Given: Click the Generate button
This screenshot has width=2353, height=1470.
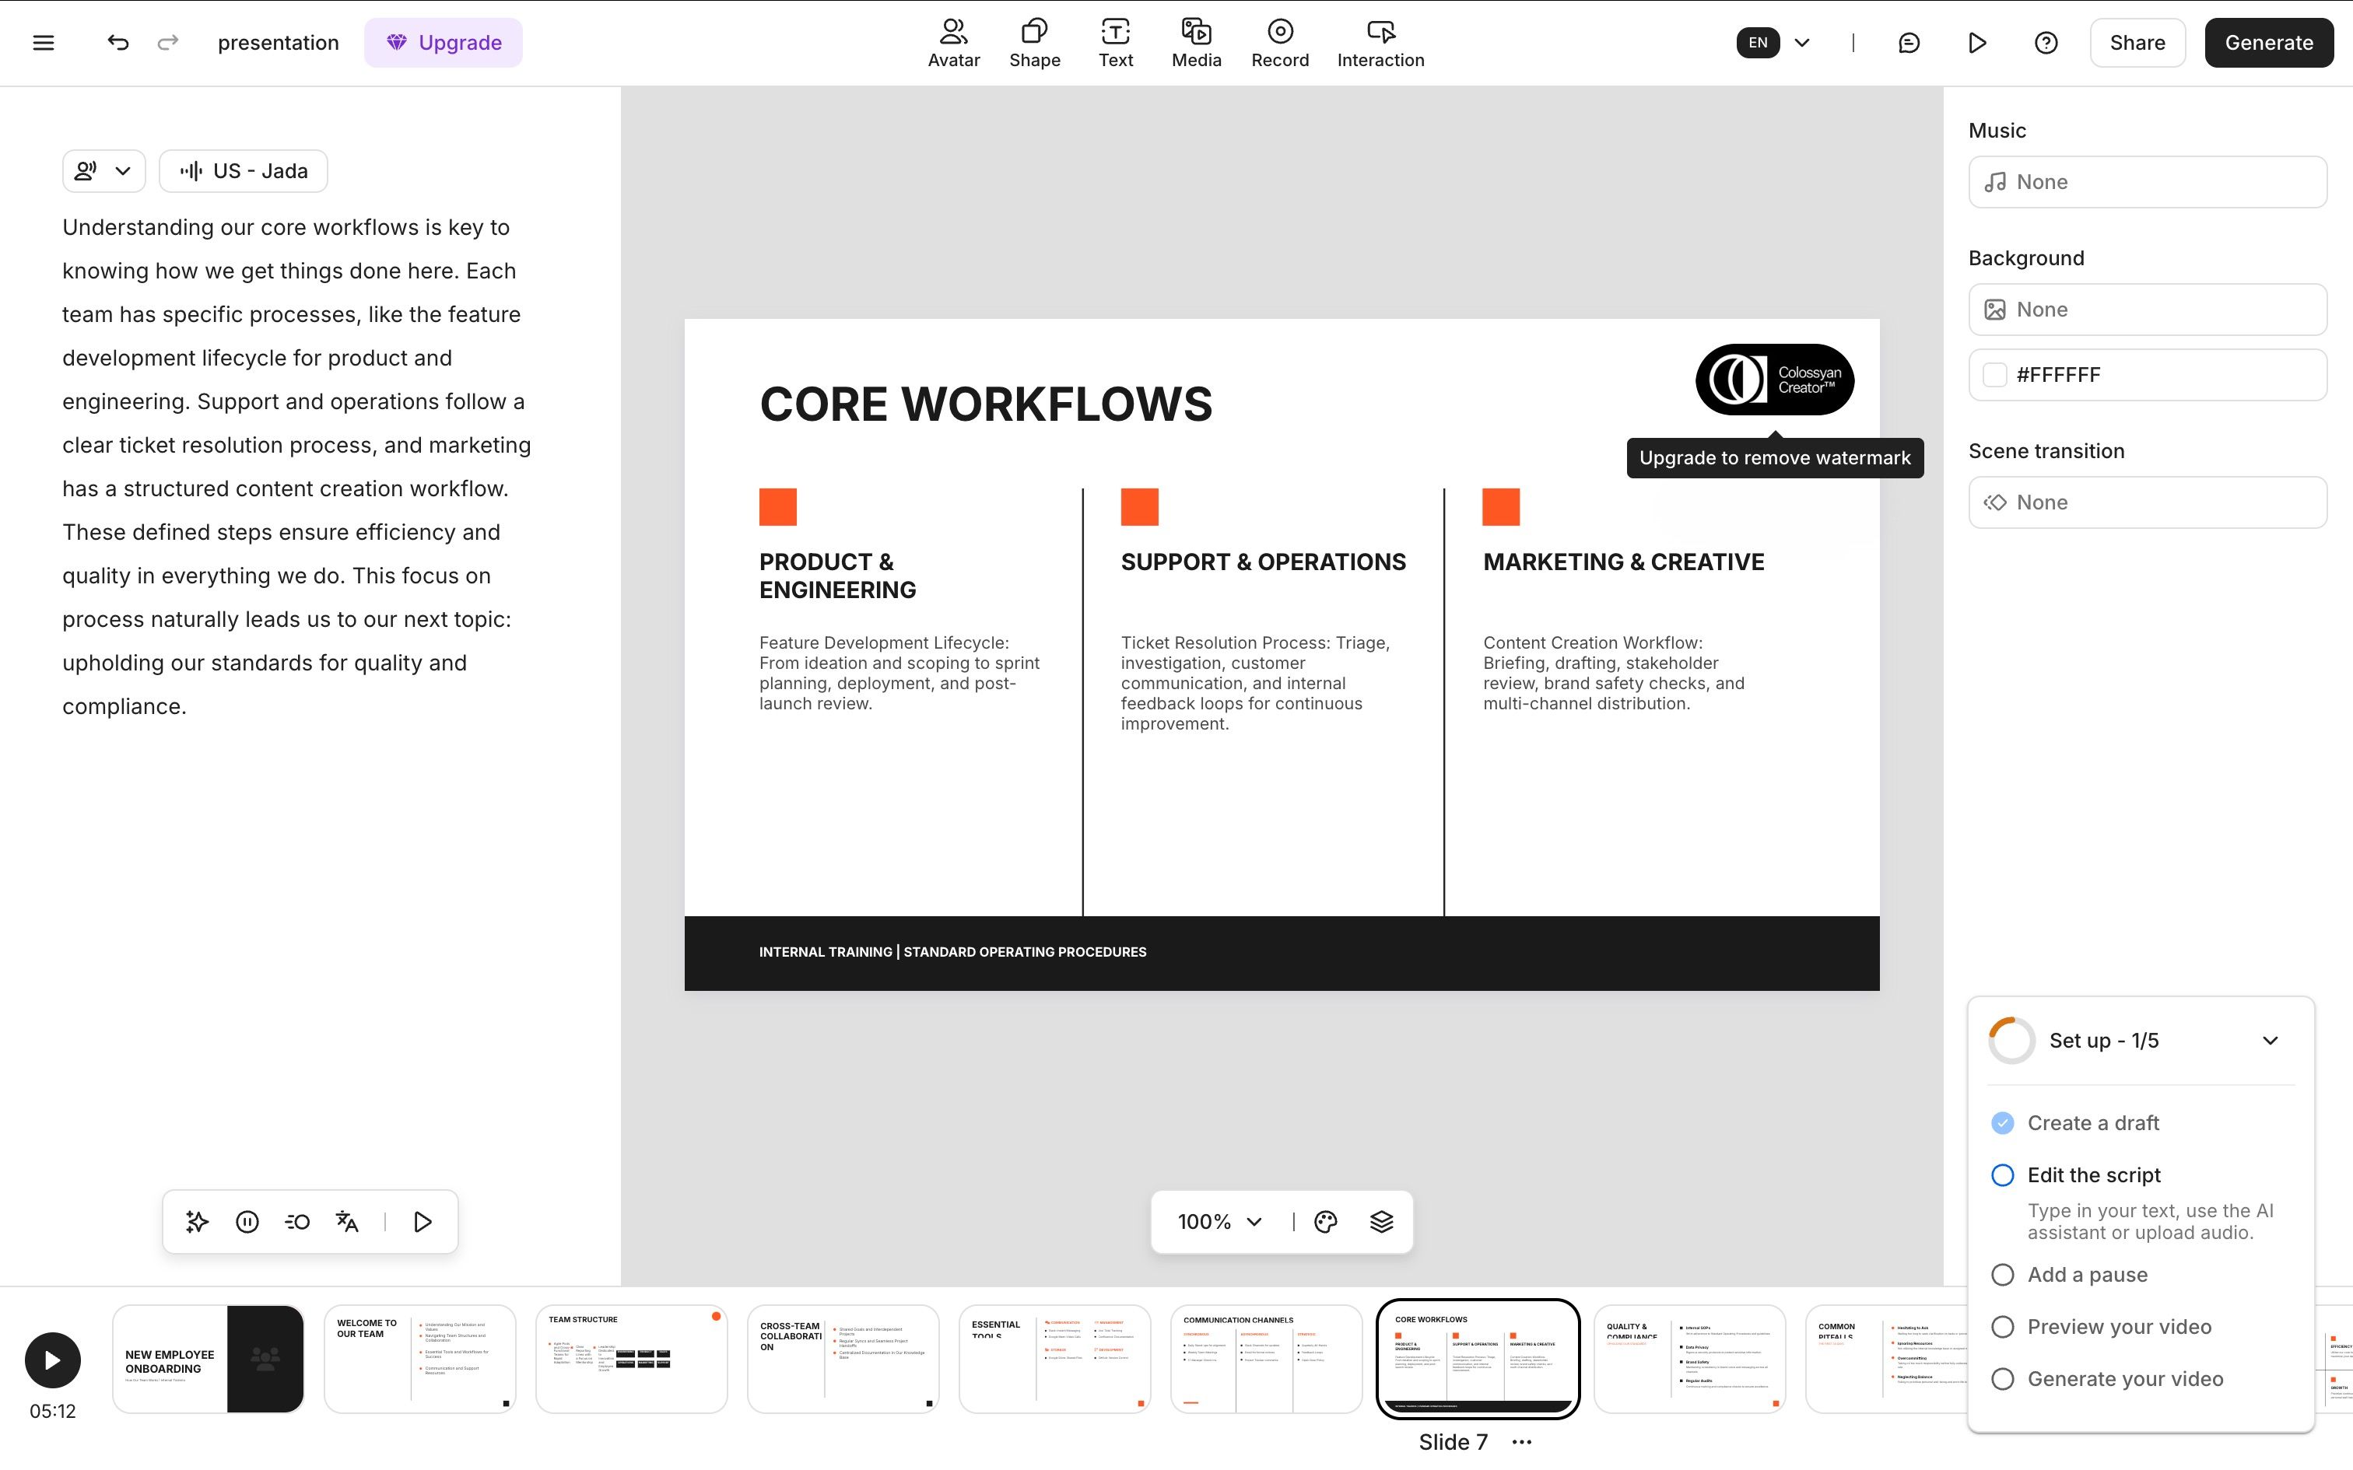Looking at the screenshot, I should pos(2268,43).
